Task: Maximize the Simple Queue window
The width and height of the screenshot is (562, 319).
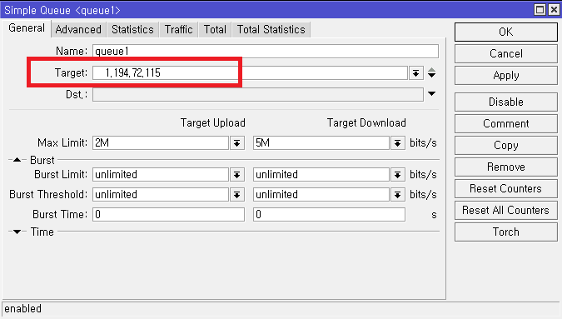Action: (540, 10)
